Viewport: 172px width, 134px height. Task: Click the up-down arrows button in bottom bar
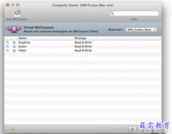click(132, 129)
